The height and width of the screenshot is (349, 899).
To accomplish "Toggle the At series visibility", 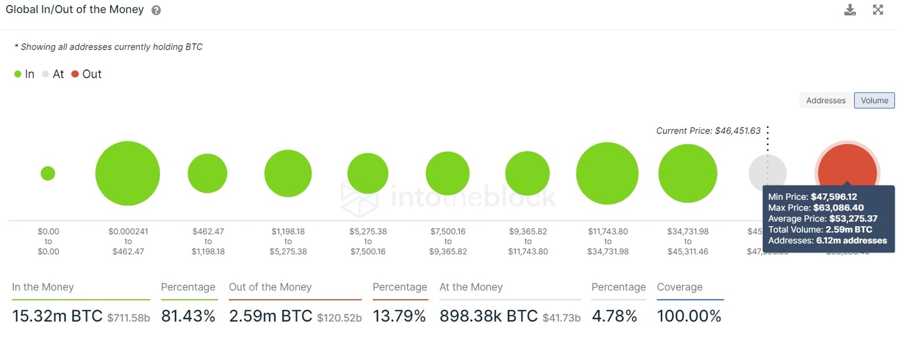I will pyautogui.click(x=53, y=74).
